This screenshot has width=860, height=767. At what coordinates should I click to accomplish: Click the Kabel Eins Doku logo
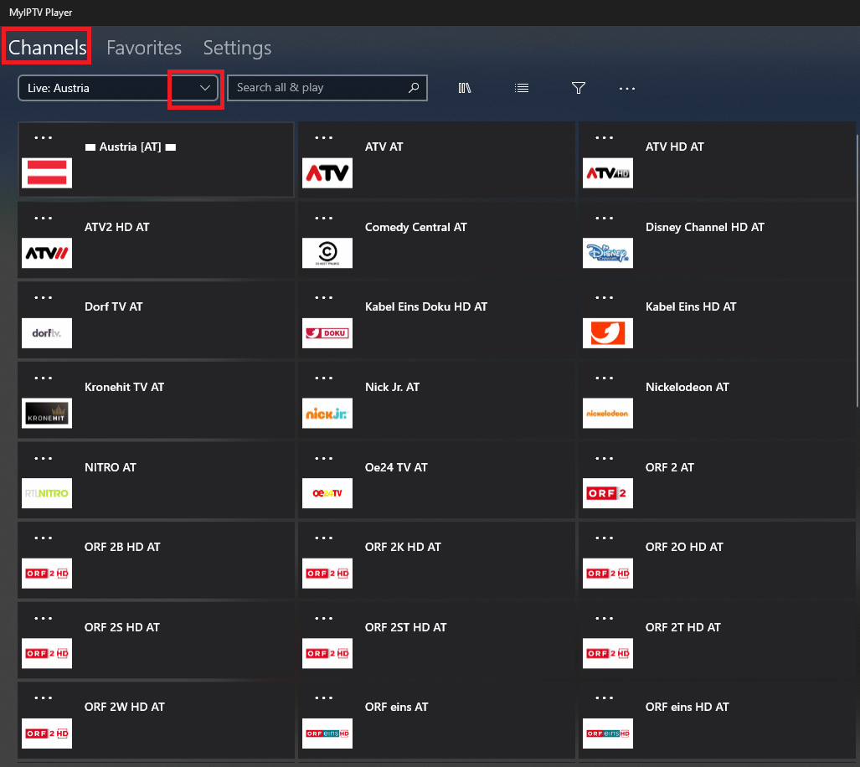click(x=327, y=332)
